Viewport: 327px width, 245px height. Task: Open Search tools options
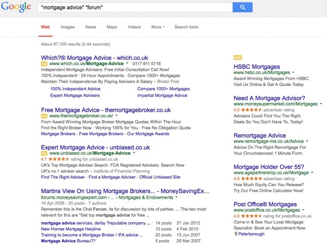pos(186,27)
